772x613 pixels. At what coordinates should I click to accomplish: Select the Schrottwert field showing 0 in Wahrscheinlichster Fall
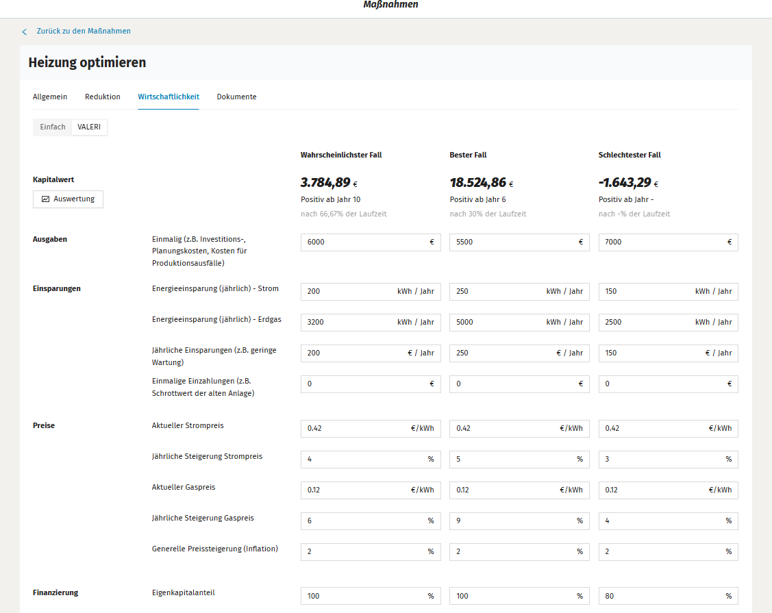click(370, 384)
